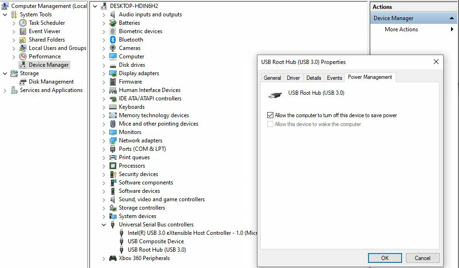Screen dimensions: 459x268
Task: Uncheck Allow computer to turn off this device
Action: click(270, 115)
